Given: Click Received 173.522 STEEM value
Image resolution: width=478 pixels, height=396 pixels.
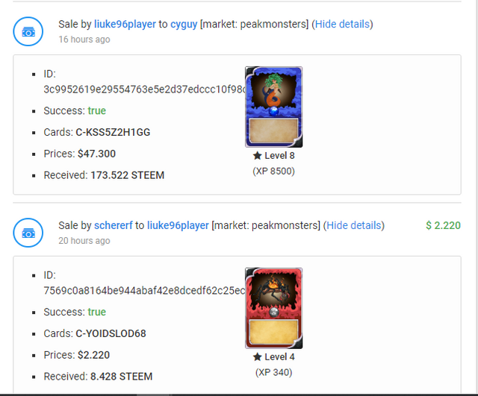Looking at the screenshot, I should click(128, 175).
